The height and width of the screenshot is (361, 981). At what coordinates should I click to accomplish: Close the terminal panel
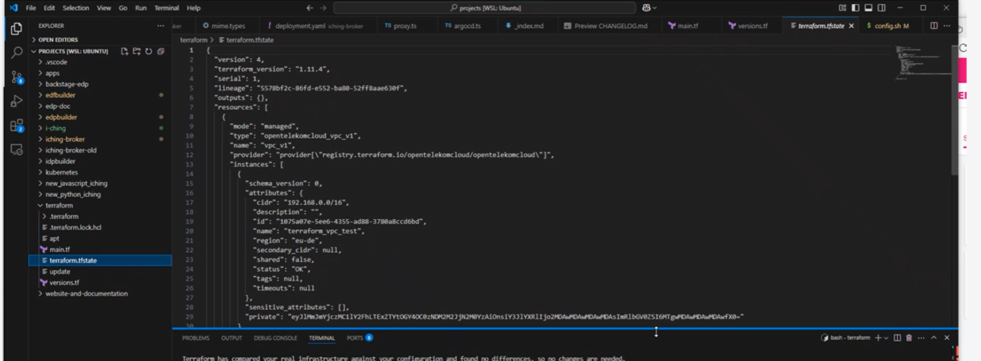coord(947,338)
